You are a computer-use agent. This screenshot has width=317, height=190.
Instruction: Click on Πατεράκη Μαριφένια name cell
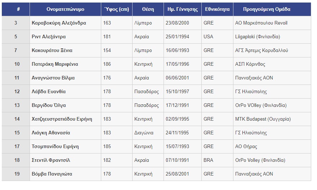[x=55, y=64]
